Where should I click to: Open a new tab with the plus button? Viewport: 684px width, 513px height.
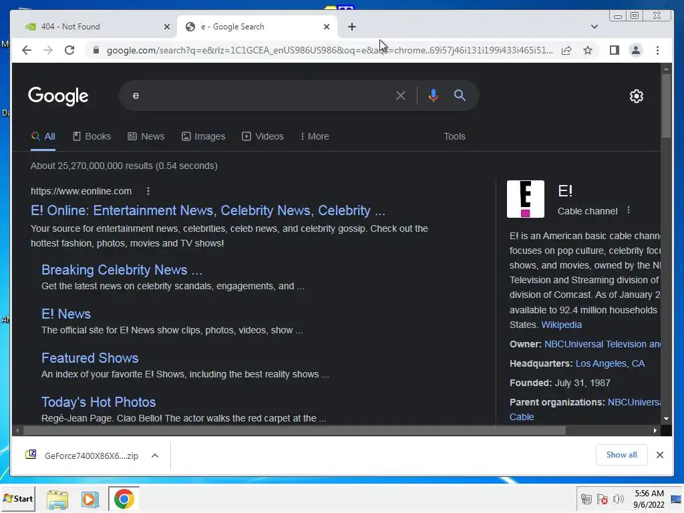351,27
